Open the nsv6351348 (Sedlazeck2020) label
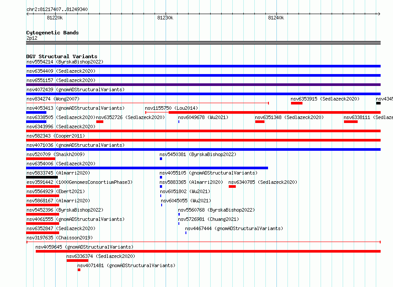Screen dimensions: 393x287 tap(289, 117)
